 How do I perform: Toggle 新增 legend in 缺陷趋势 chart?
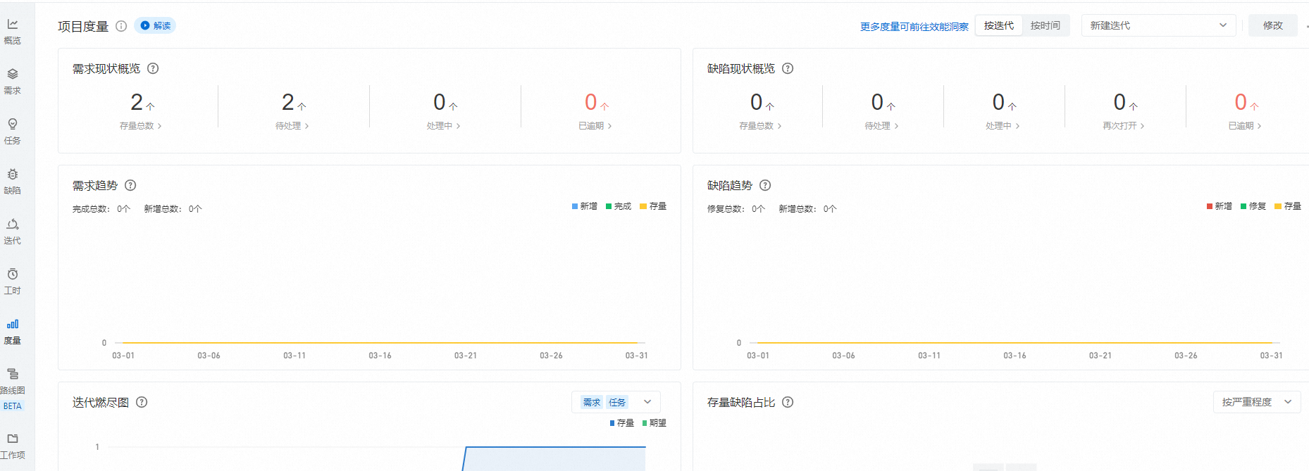point(1220,206)
